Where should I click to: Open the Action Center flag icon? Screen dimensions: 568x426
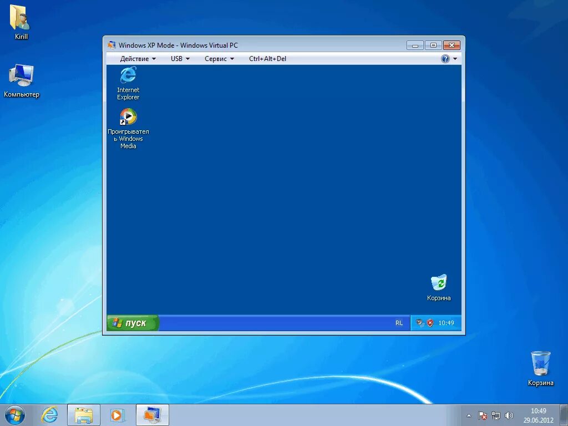(482, 415)
